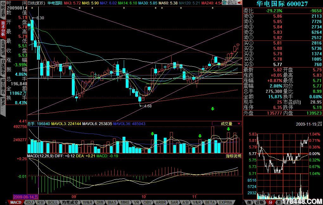Image resolution: width=323 pixels, height=205 pixels.
Task: Open the 公司资讯 sidebar tab
Action: point(3,47)
